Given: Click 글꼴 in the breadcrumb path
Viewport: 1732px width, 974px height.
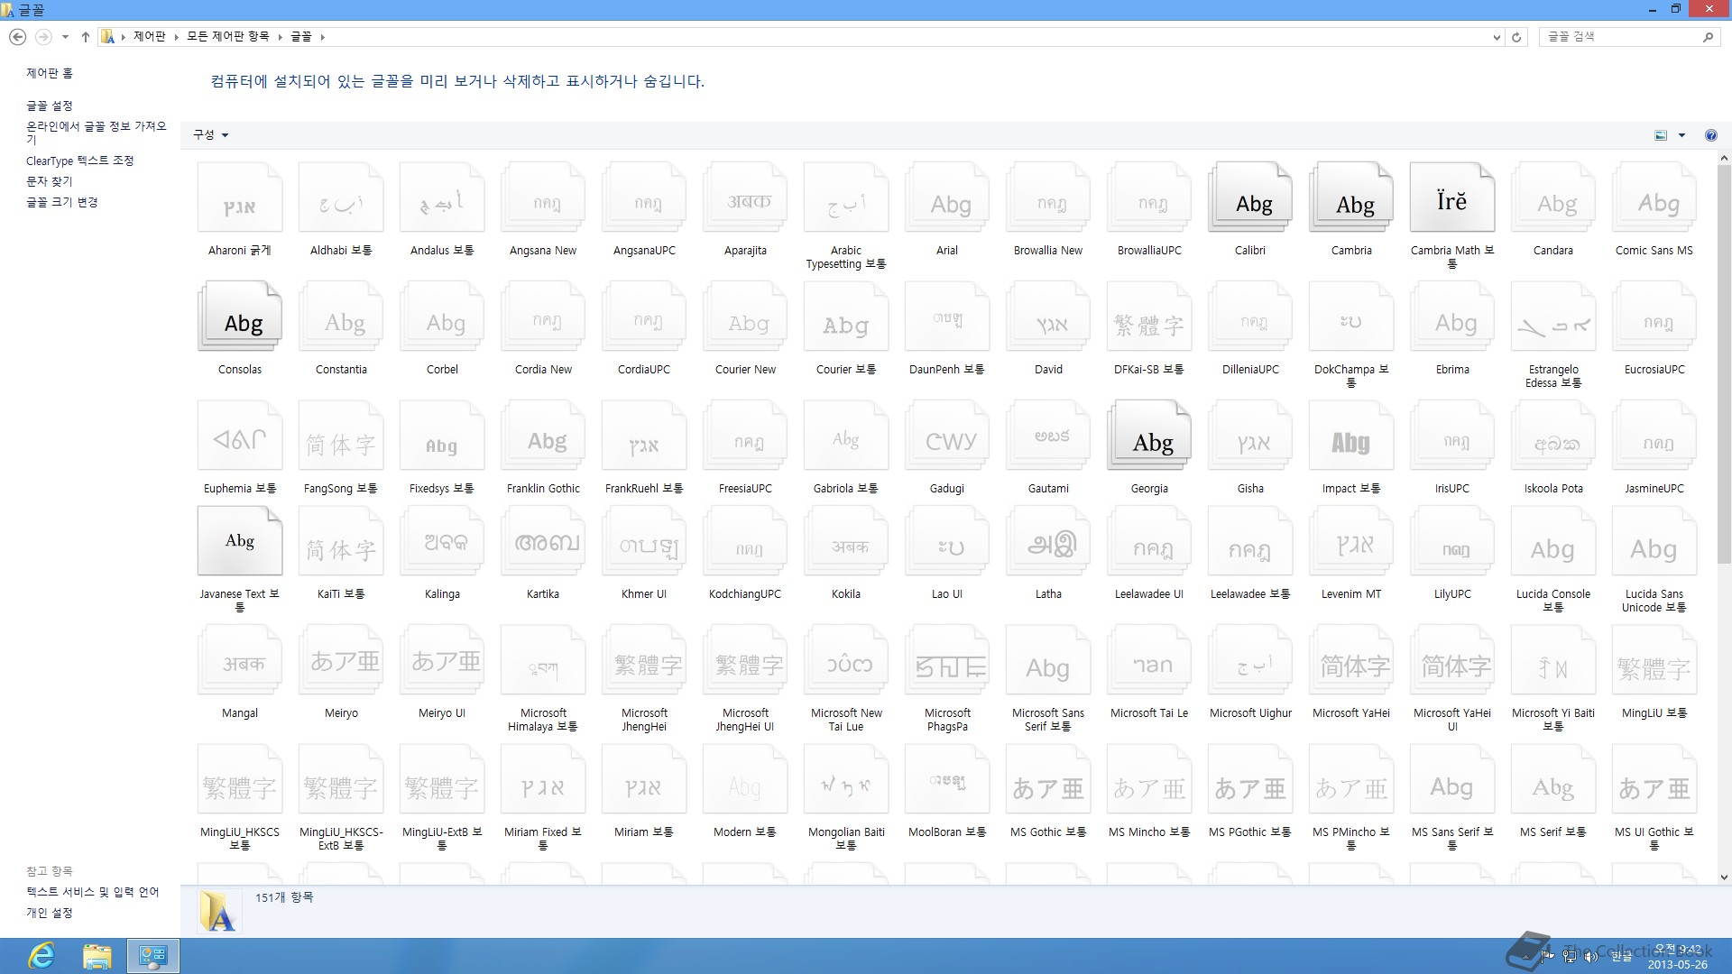Looking at the screenshot, I should (x=301, y=37).
